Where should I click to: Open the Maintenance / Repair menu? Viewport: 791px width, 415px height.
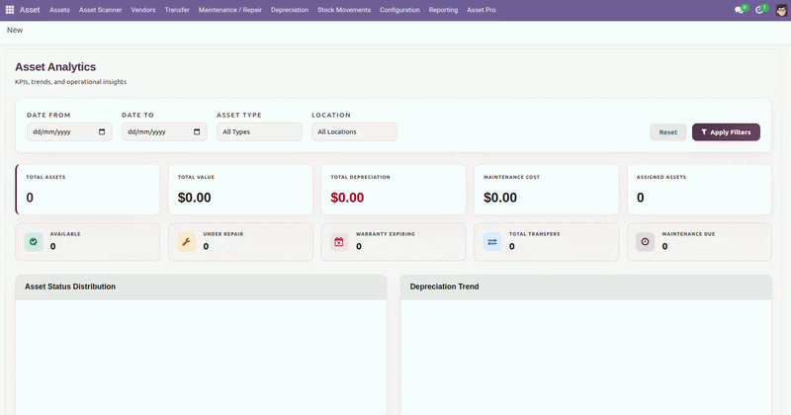pos(230,10)
